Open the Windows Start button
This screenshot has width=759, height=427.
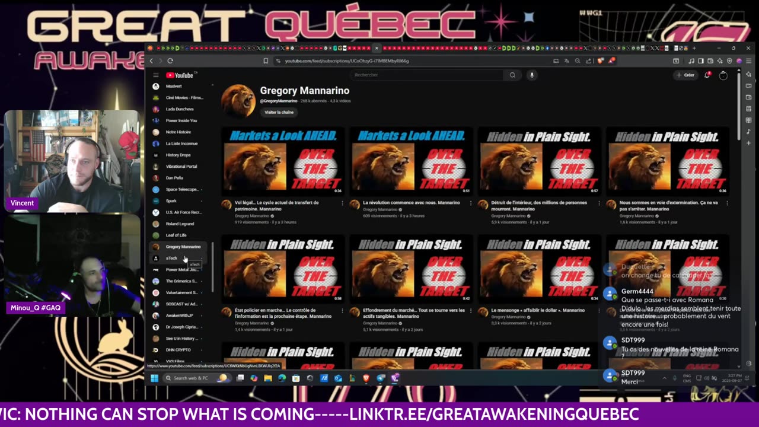(x=154, y=378)
